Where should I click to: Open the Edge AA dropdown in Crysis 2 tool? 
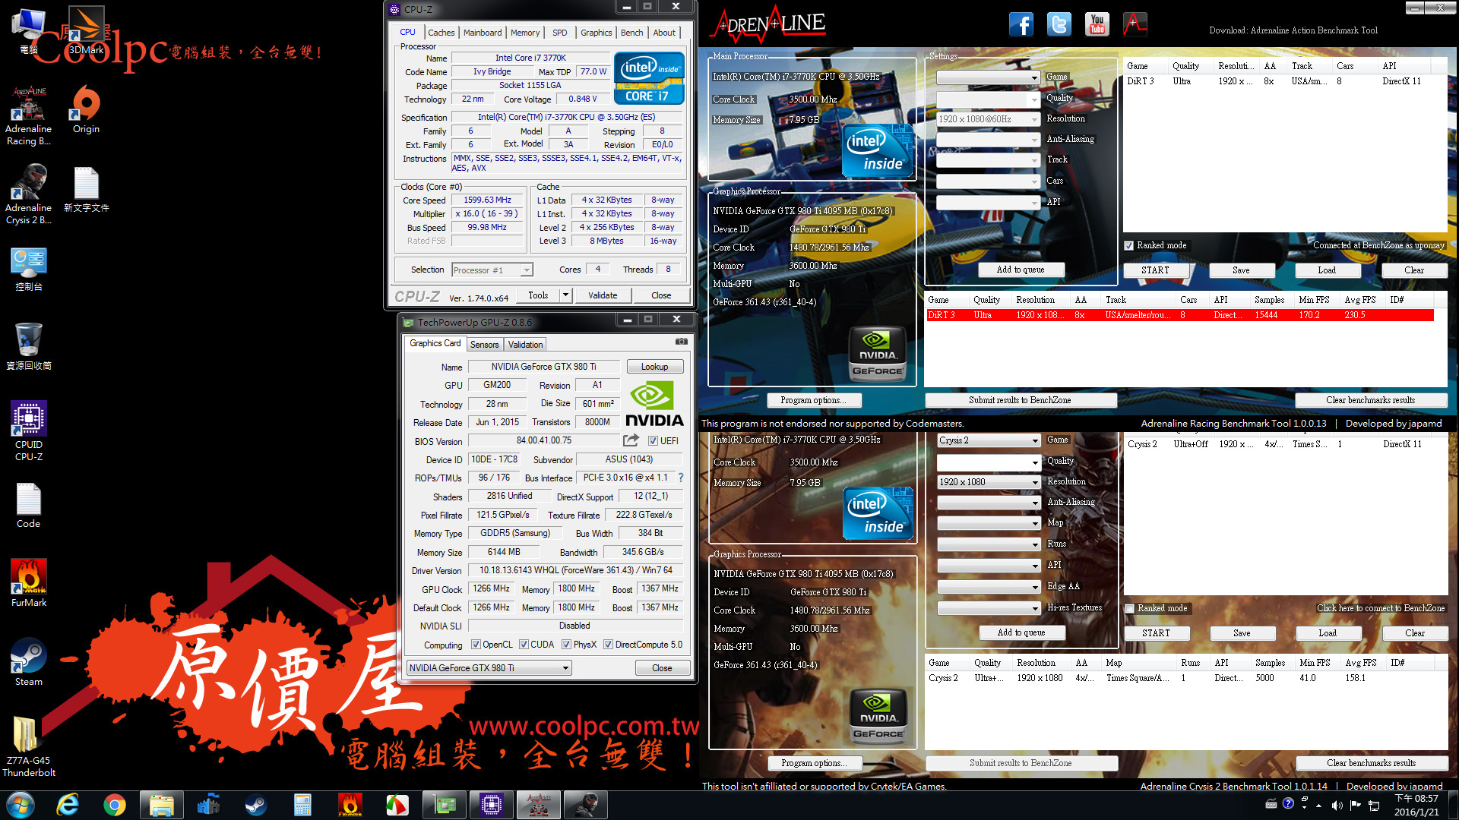pos(989,588)
